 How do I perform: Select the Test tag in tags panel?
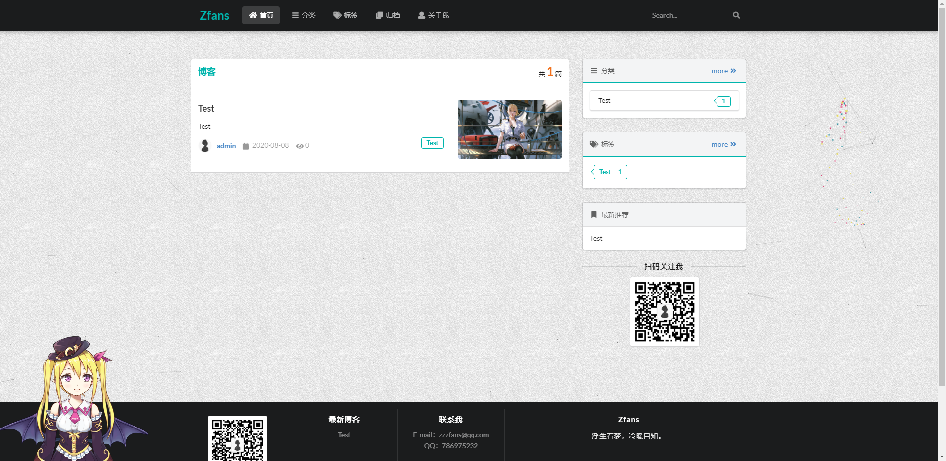coord(609,172)
